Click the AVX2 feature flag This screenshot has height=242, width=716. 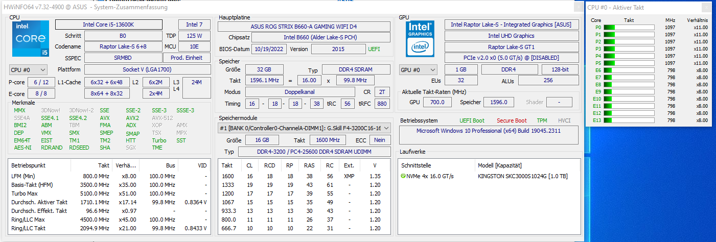coord(132,118)
